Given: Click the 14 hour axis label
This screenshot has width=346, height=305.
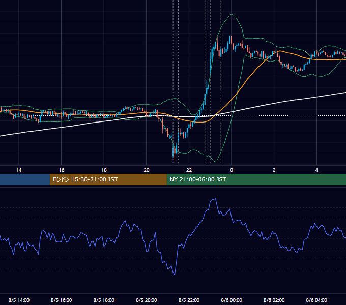Looking at the screenshot, I should click(19, 170).
